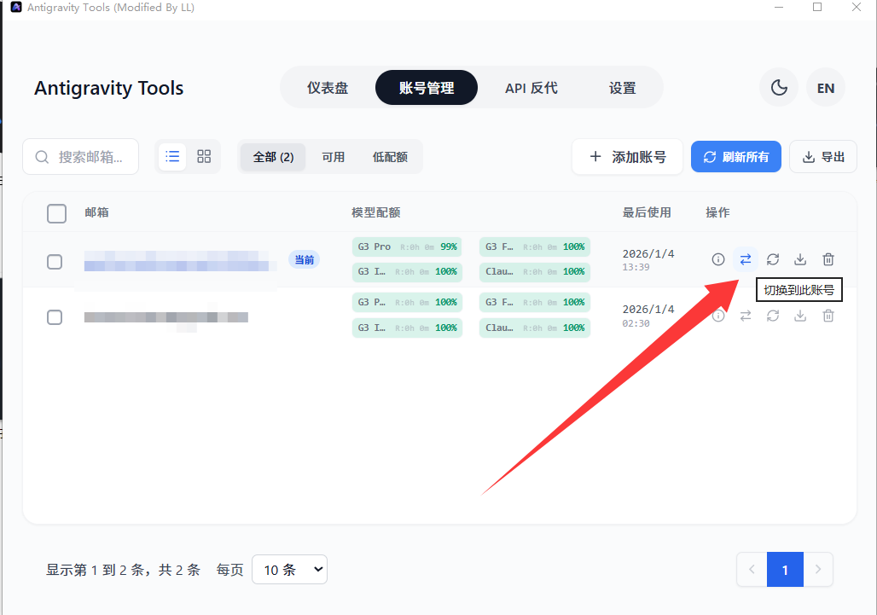Switch to the API 反代 tab
The width and height of the screenshot is (877, 615).
pyautogui.click(x=531, y=88)
